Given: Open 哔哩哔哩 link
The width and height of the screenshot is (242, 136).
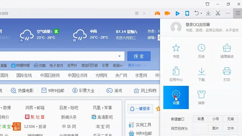Looking at the screenshot, I should coord(20,66).
